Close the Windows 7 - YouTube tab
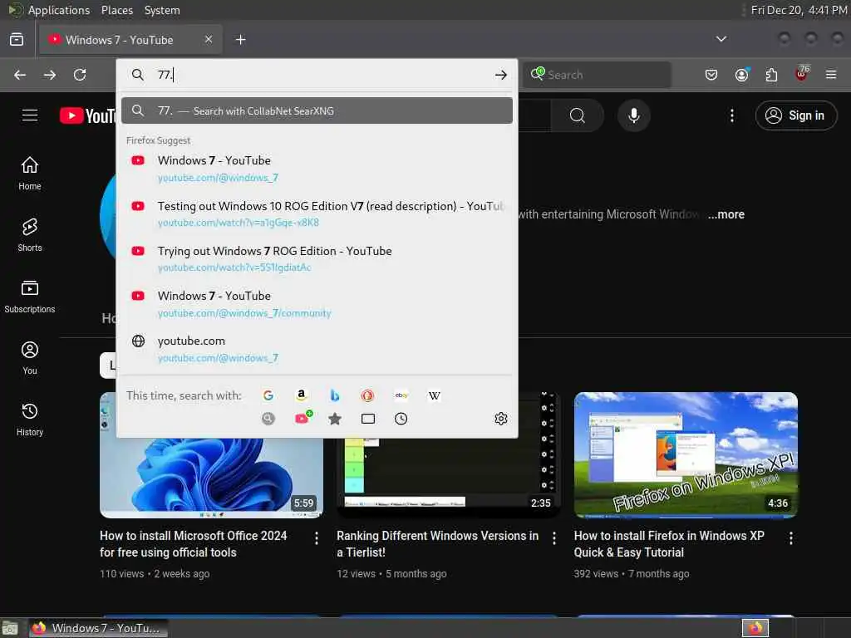851x638 pixels. pyautogui.click(x=209, y=39)
